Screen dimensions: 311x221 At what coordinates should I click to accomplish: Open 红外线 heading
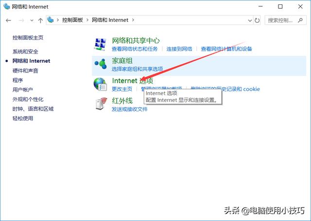point(122,101)
